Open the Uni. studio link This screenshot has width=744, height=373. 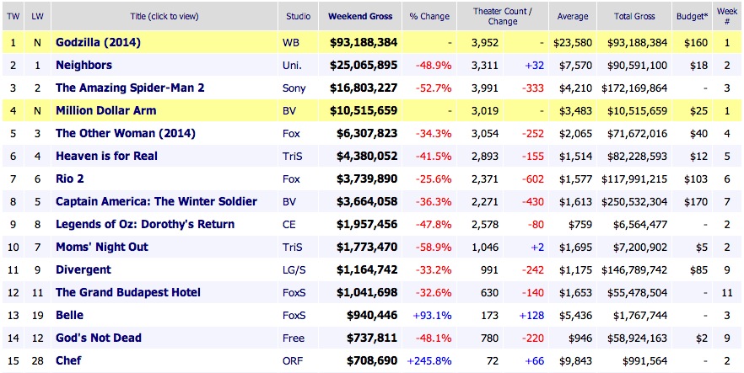(x=293, y=65)
